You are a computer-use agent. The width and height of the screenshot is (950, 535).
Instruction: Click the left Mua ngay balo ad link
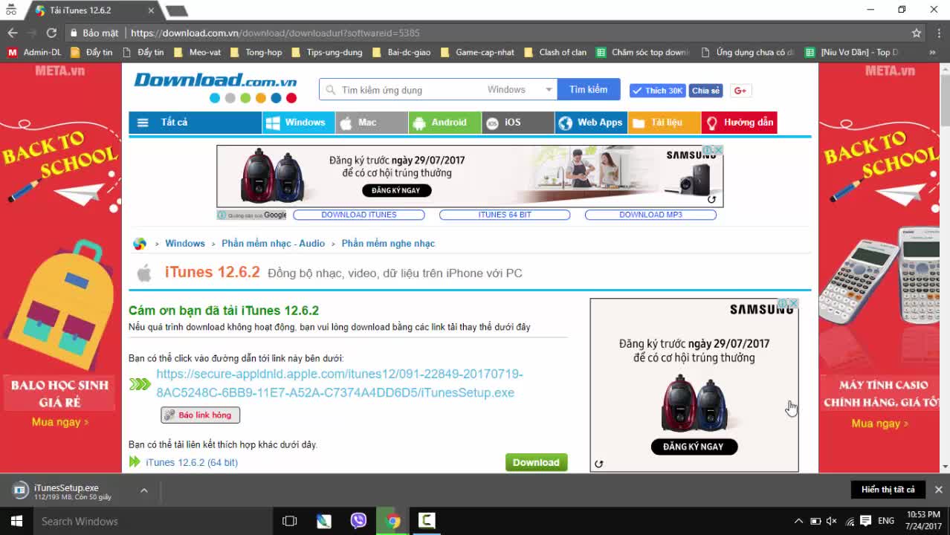pos(60,422)
